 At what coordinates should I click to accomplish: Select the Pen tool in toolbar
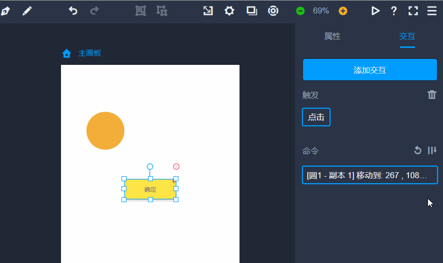(x=5, y=11)
